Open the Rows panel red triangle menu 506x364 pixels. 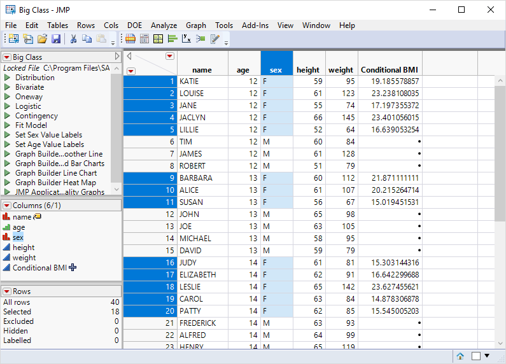[7, 291]
